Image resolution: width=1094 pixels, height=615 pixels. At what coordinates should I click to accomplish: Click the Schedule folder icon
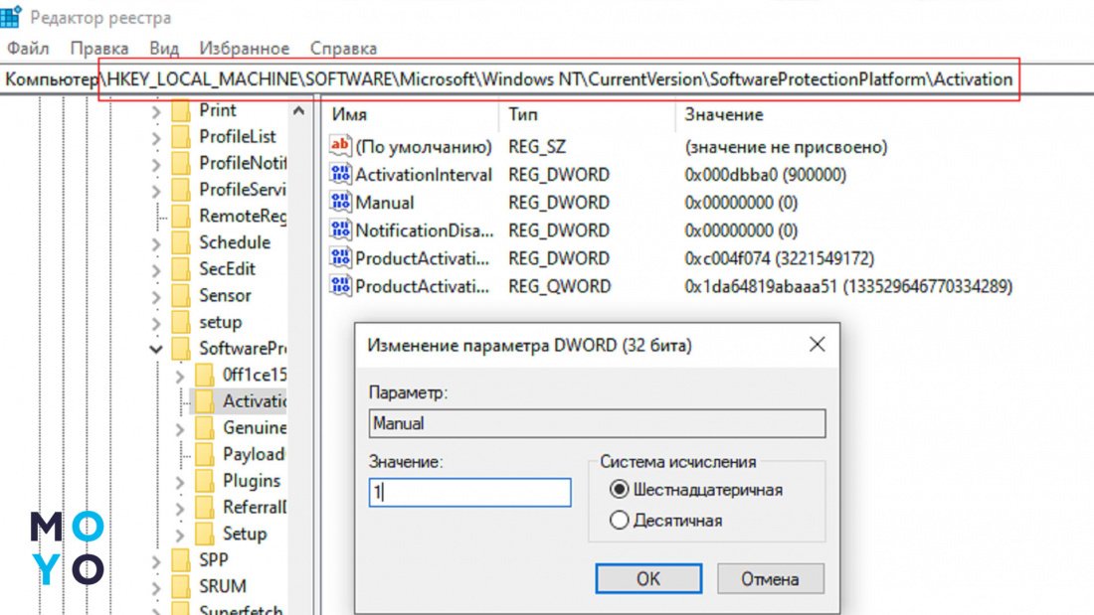click(181, 242)
